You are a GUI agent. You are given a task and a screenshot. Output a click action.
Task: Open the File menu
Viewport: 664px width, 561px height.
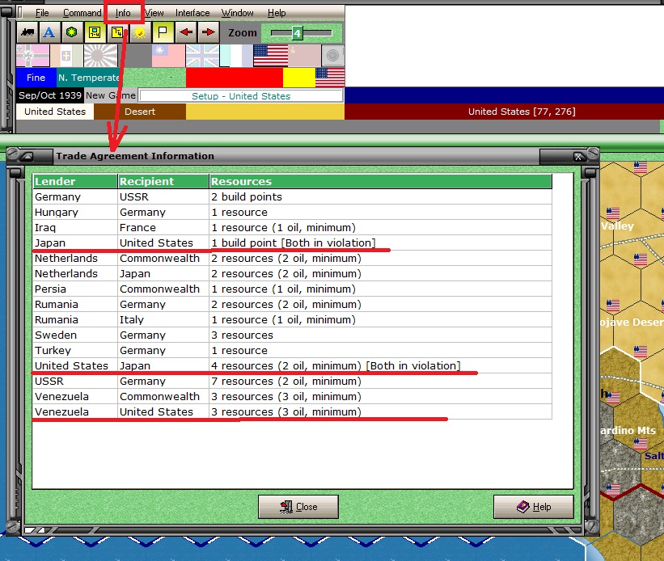click(42, 13)
